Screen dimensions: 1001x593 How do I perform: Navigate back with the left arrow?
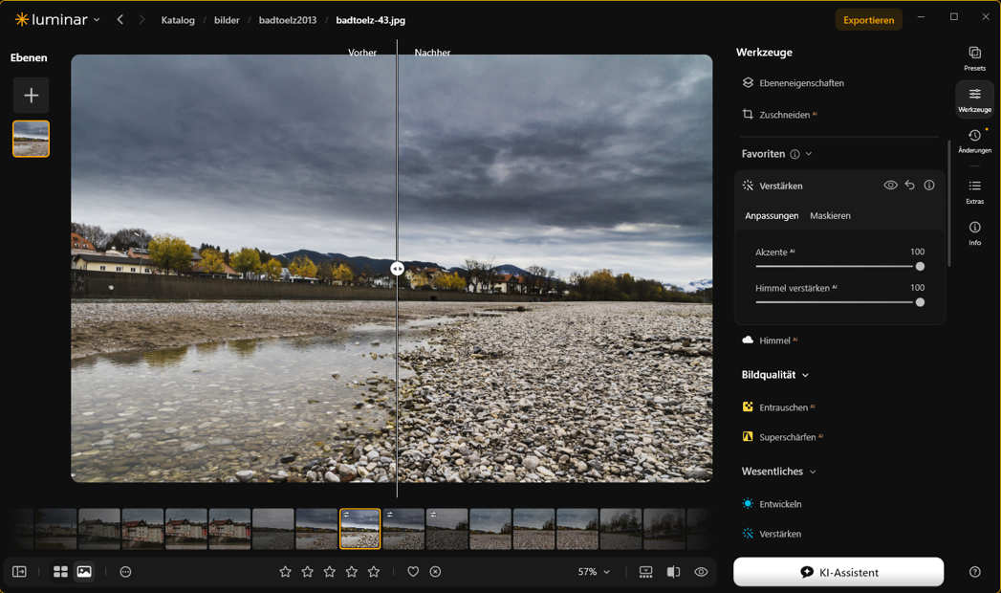pos(120,20)
